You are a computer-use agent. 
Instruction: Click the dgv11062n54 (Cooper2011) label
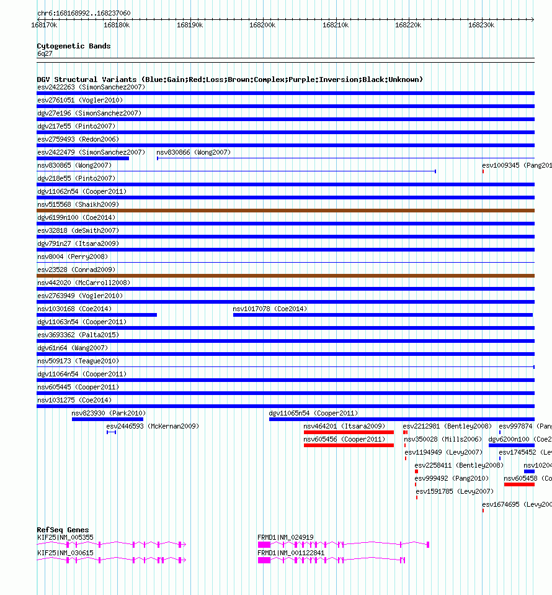(82, 191)
